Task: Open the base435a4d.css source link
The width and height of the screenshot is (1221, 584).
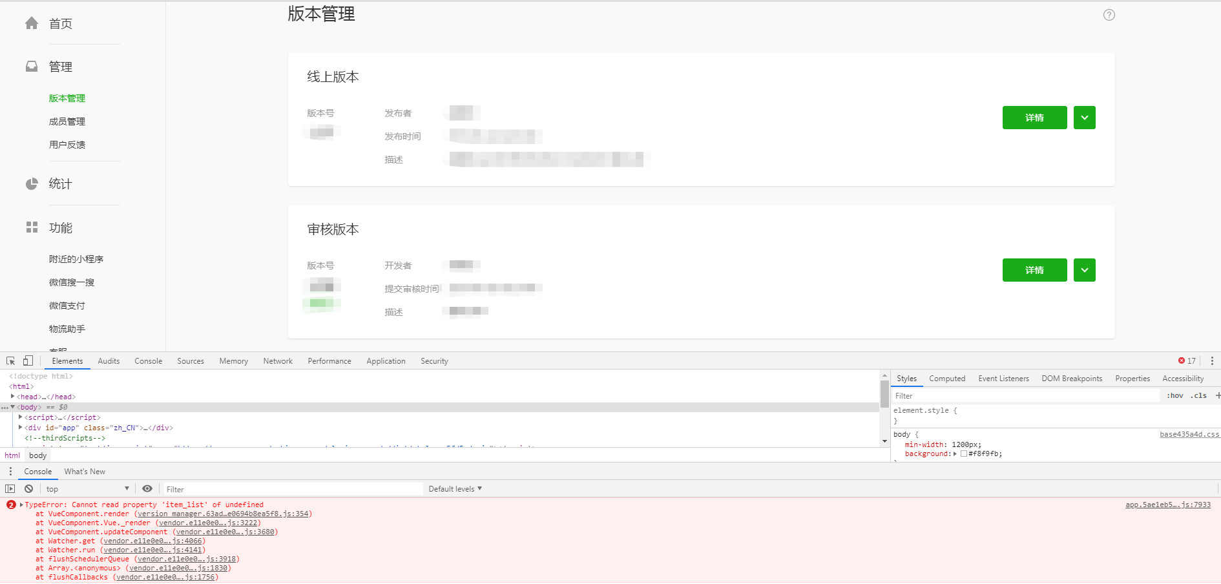Action: pyautogui.click(x=1189, y=434)
